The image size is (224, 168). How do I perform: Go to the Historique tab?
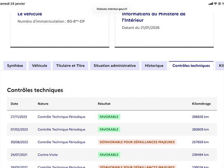point(154,66)
